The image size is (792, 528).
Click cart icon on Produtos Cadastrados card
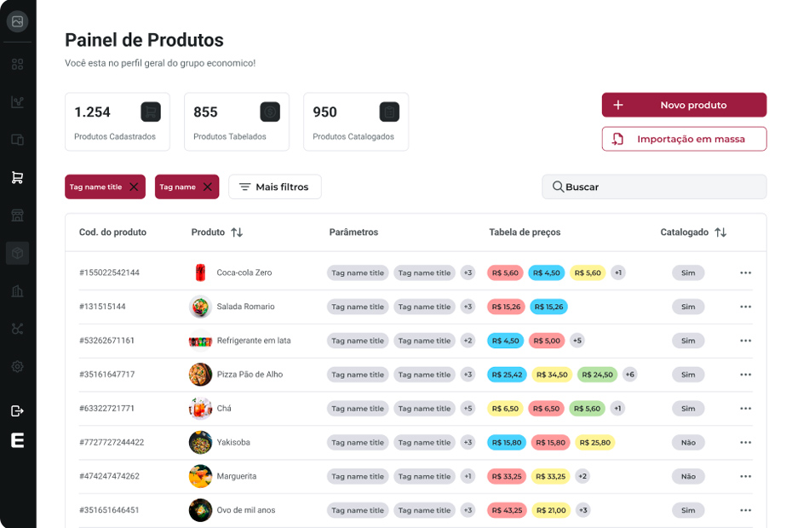pos(151,112)
